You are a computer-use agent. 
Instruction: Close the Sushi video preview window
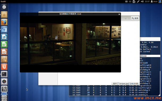(x=119, y=14)
